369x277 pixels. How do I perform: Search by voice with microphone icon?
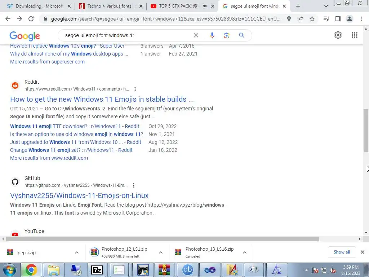[212, 35]
